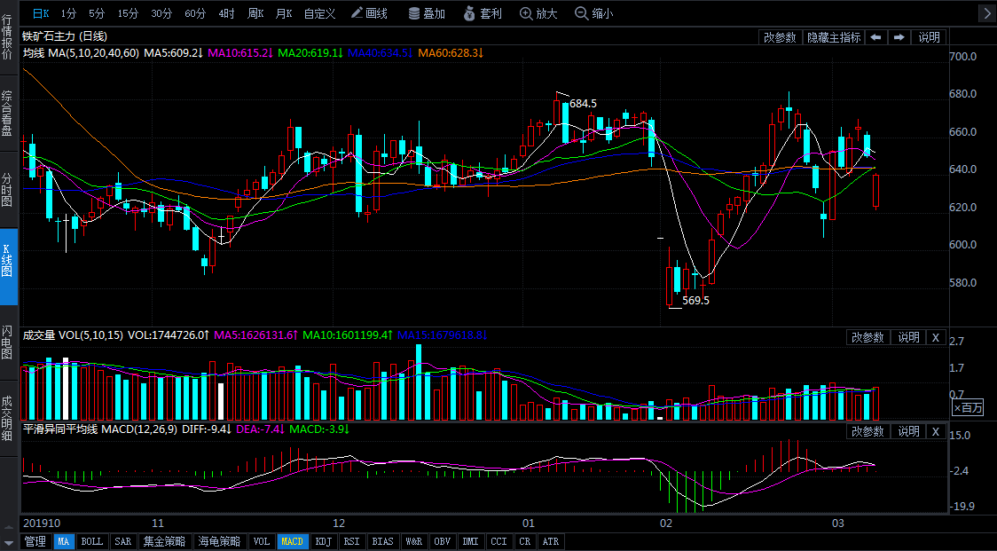Zoom in with 放大 magnifier
The image size is (997, 551).
[538, 13]
